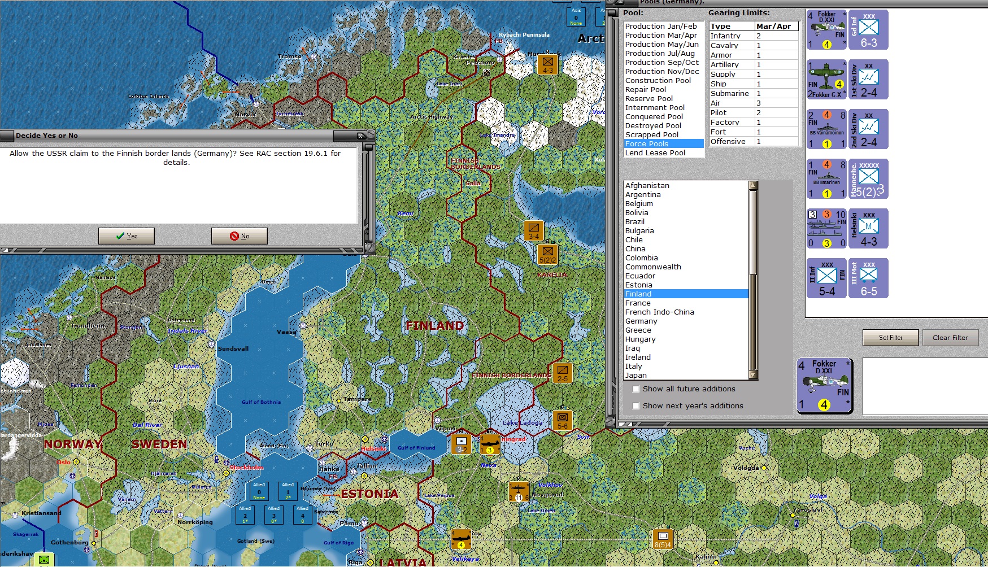988x567 pixels.
Task: Select Estonia in the country list
Action: pyautogui.click(x=686, y=285)
